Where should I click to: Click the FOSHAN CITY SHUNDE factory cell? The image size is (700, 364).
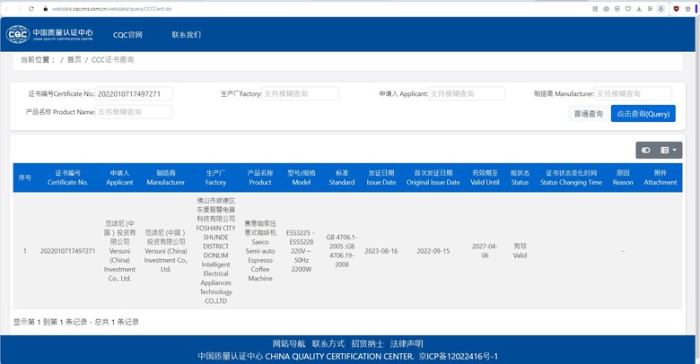[215, 251]
